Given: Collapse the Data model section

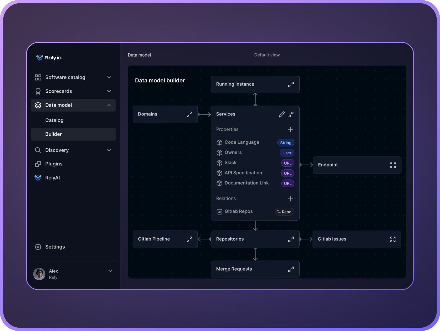Looking at the screenshot, I should tap(109, 105).
